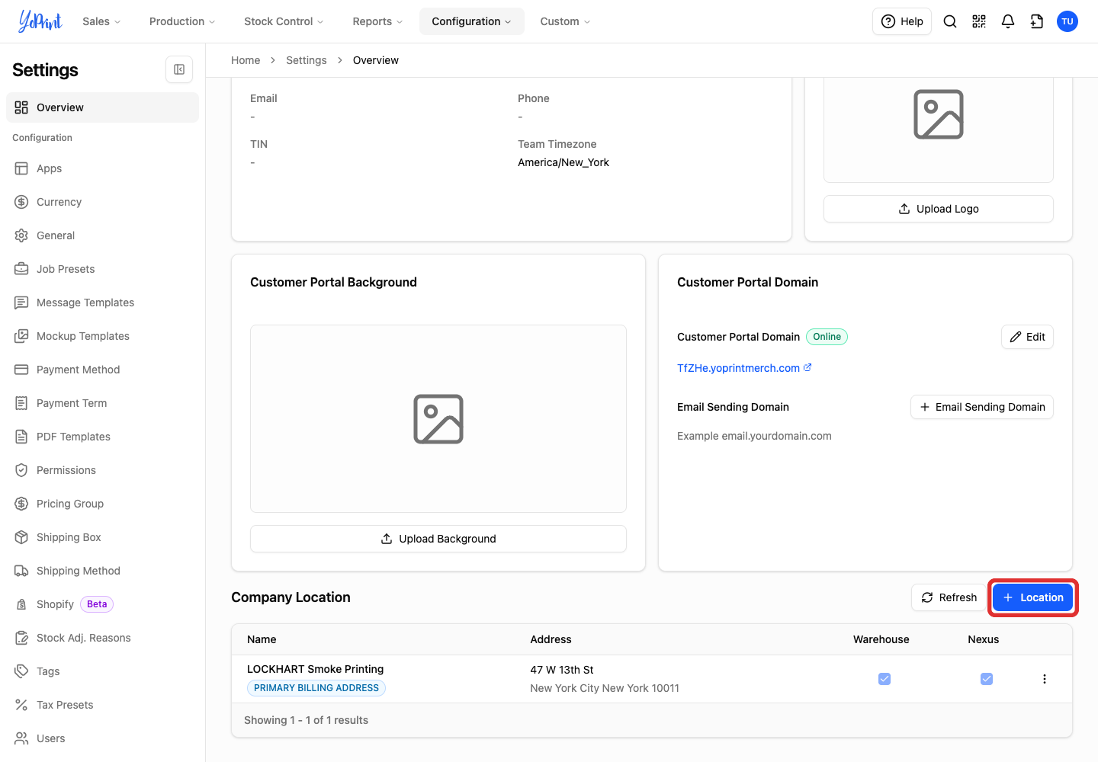The image size is (1098, 762).
Task: Click the TU user avatar
Action: 1067,21
